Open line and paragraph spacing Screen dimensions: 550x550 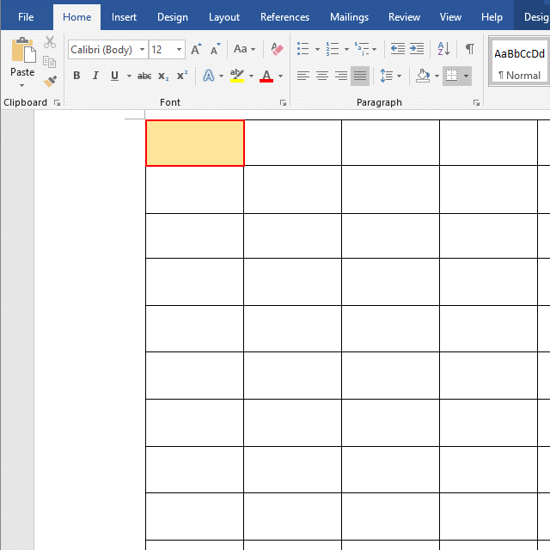[387, 76]
